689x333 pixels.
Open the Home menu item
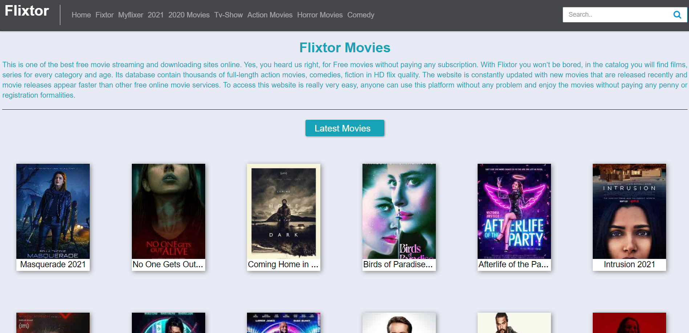click(81, 15)
